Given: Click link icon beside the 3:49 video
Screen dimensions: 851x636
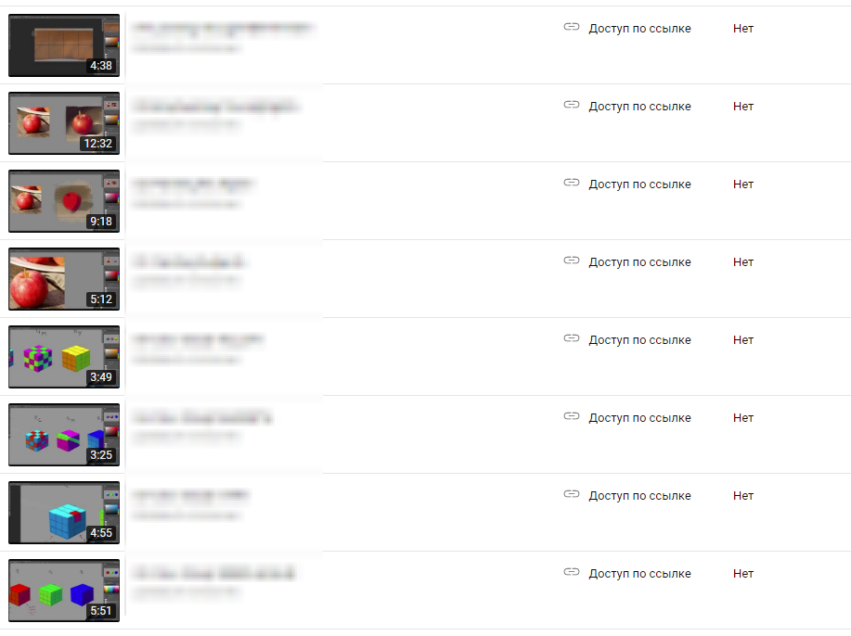Looking at the screenshot, I should [x=572, y=338].
